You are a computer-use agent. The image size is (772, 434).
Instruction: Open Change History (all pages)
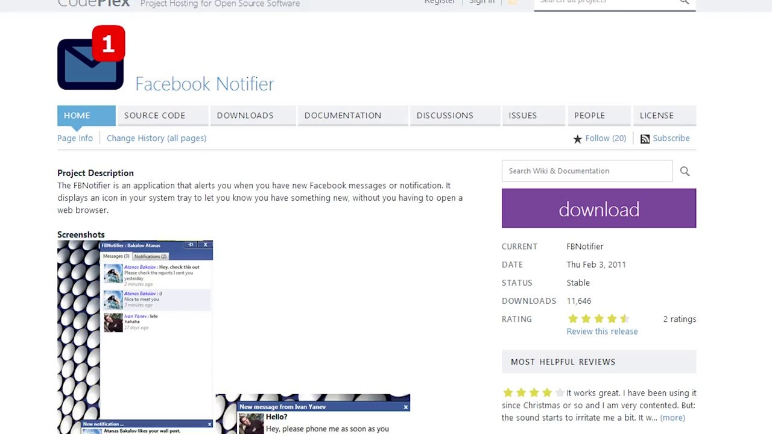[x=156, y=138]
